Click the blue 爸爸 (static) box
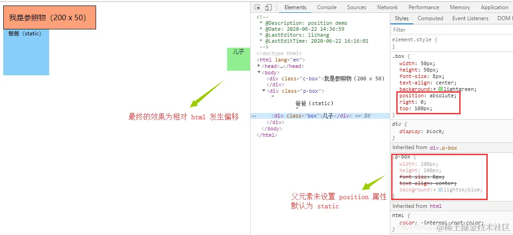The image size is (513, 235). click(26, 52)
